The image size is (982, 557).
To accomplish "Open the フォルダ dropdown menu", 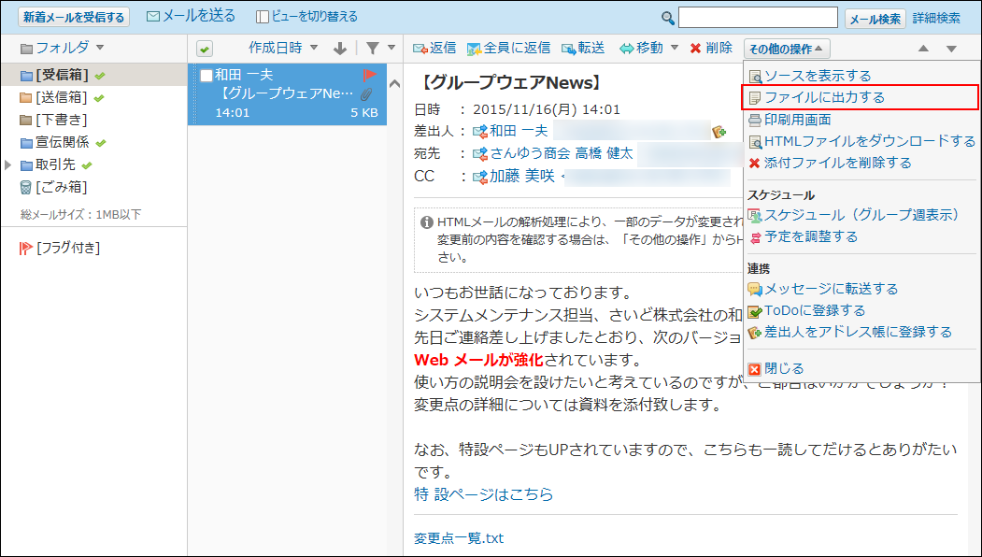I will click(62, 48).
